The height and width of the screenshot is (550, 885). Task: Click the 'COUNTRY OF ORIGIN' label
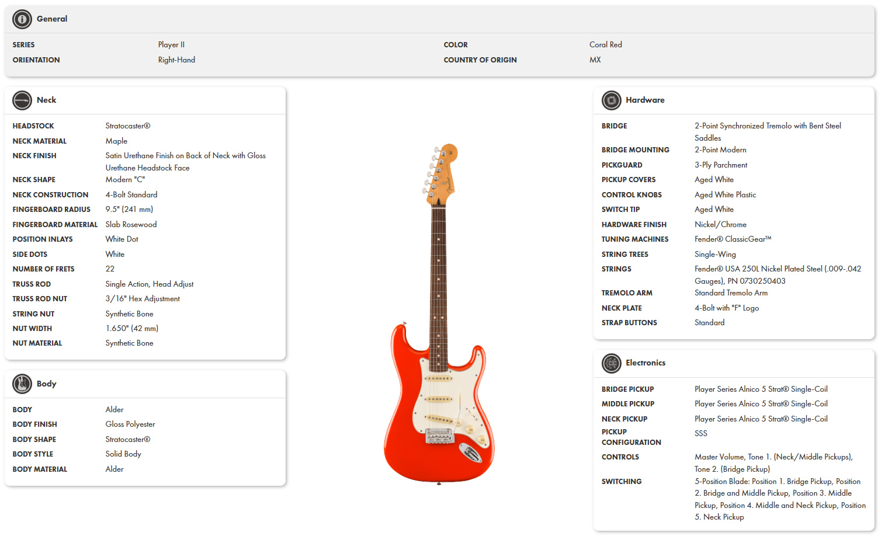(480, 60)
